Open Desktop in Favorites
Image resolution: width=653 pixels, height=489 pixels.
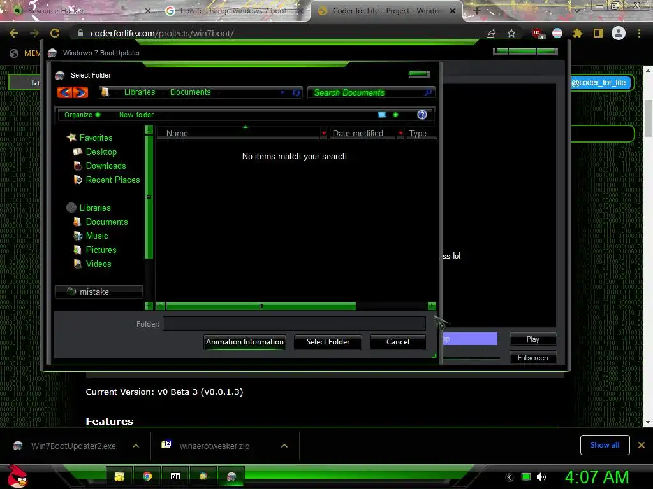pyautogui.click(x=101, y=152)
